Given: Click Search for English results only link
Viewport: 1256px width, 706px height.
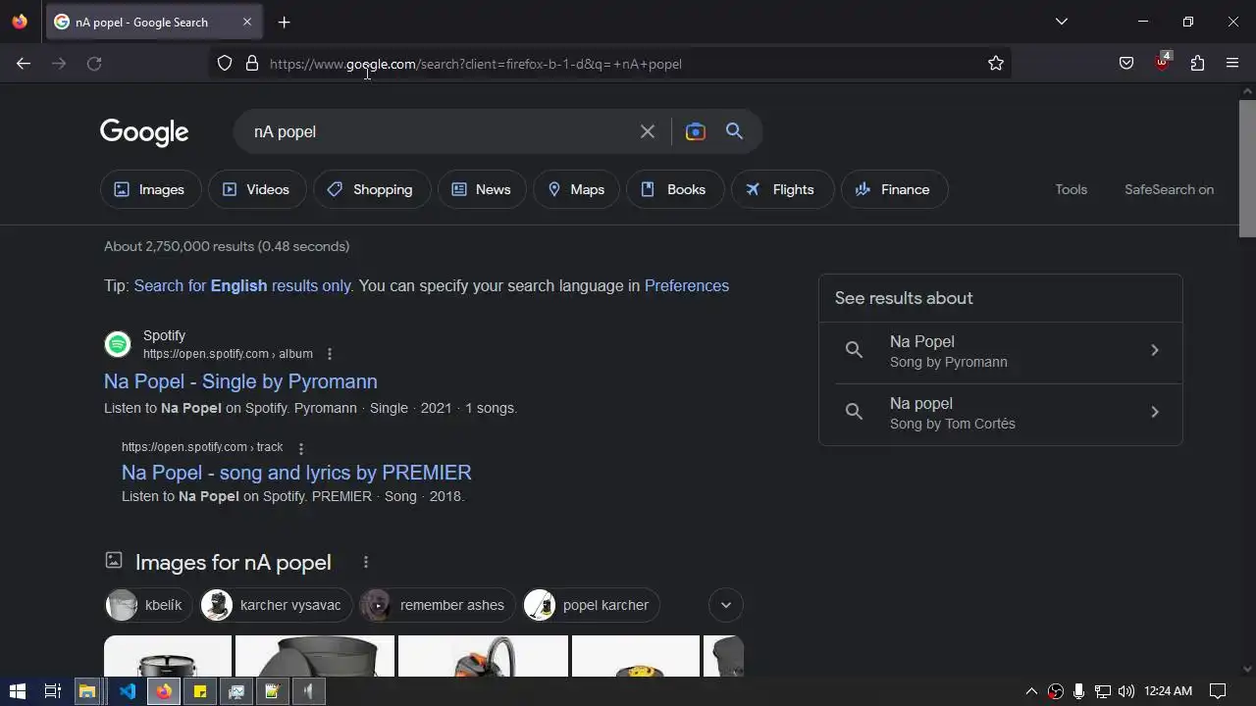Looking at the screenshot, I should pos(242,285).
